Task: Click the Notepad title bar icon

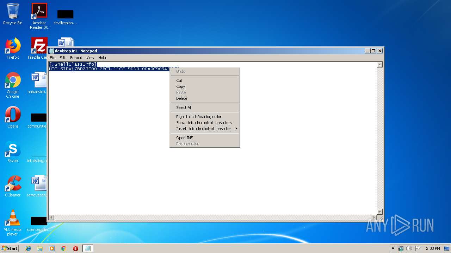Action: (52, 51)
